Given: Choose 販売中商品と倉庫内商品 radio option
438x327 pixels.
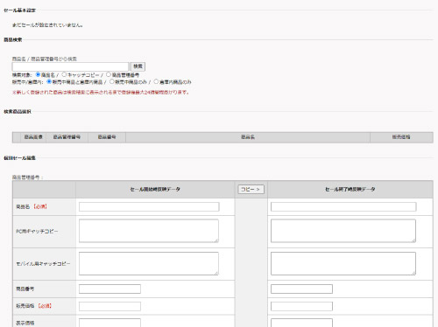Looking at the screenshot, I should pos(49,81).
